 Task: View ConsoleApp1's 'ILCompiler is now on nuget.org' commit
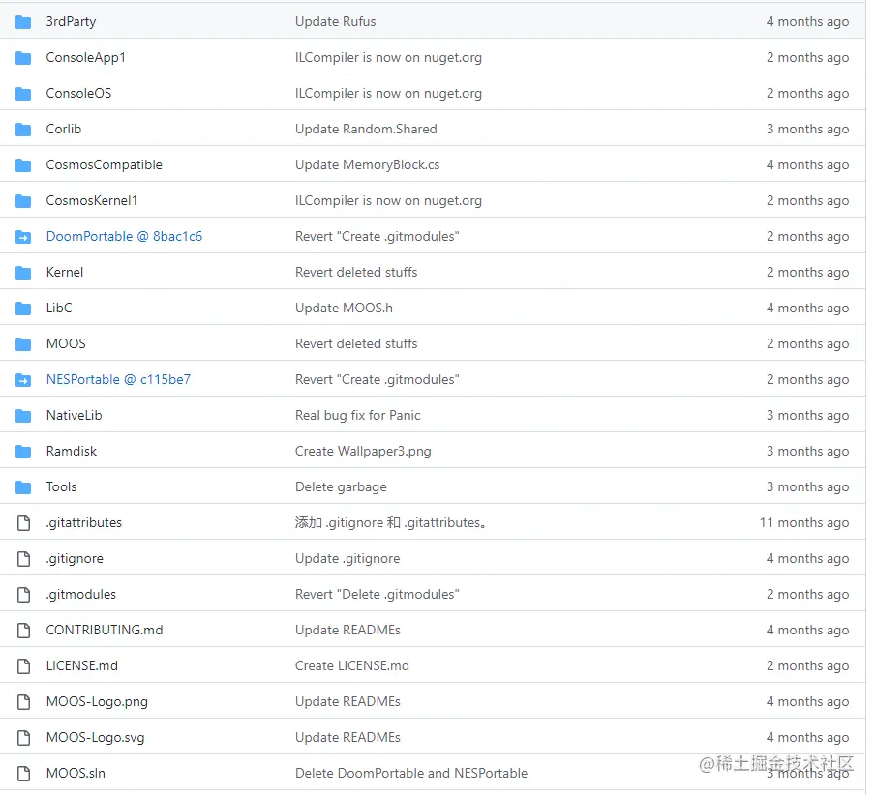pos(388,57)
